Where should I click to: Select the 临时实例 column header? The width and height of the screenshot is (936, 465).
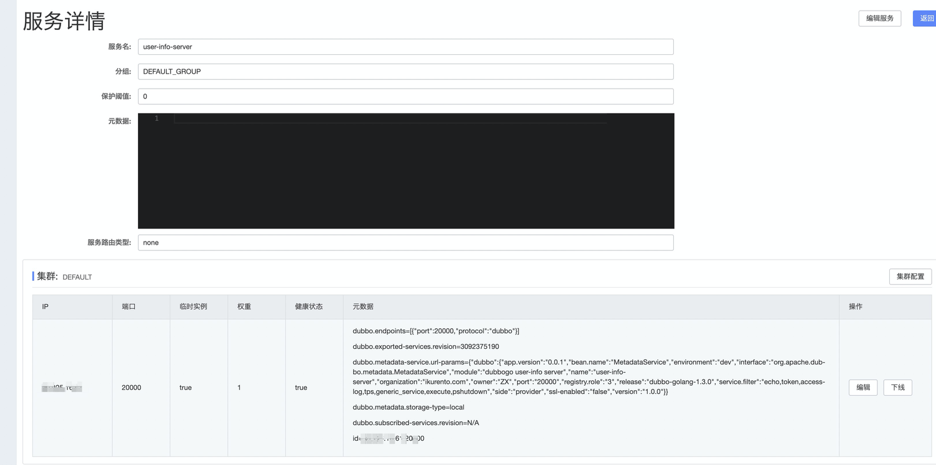click(193, 307)
